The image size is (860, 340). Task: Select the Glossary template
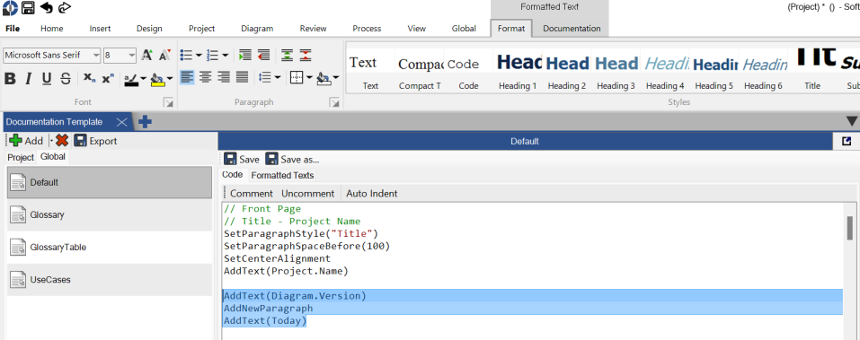pos(110,214)
